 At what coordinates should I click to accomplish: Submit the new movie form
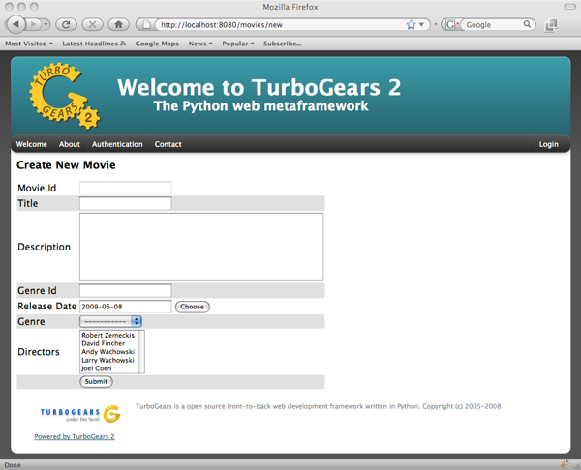pos(96,382)
